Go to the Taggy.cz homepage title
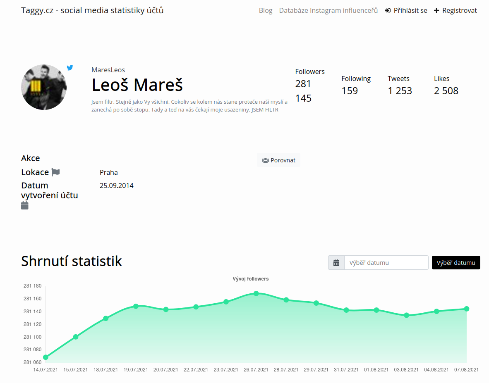 coord(92,10)
